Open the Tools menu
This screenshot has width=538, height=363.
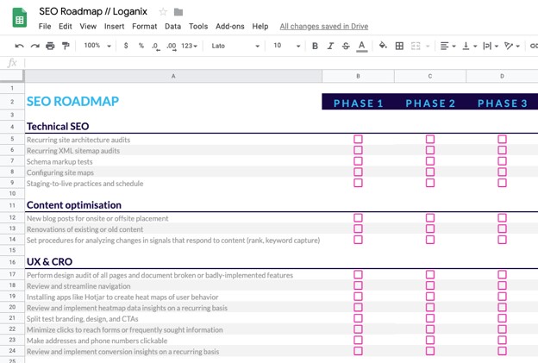[x=198, y=27]
